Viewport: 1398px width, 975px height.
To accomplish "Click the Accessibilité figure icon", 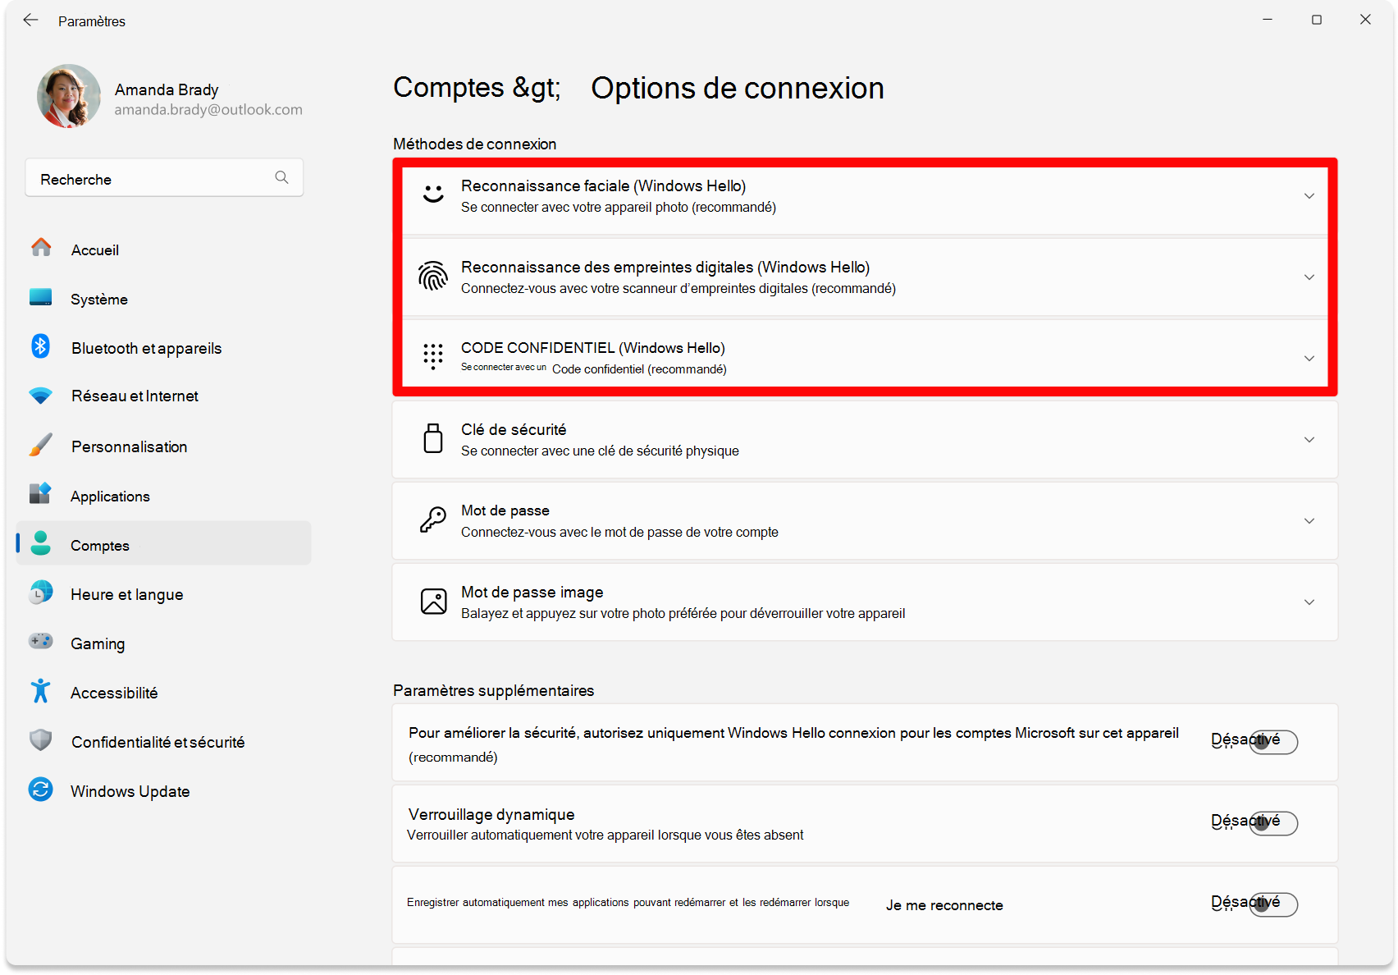I will click(40, 691).
